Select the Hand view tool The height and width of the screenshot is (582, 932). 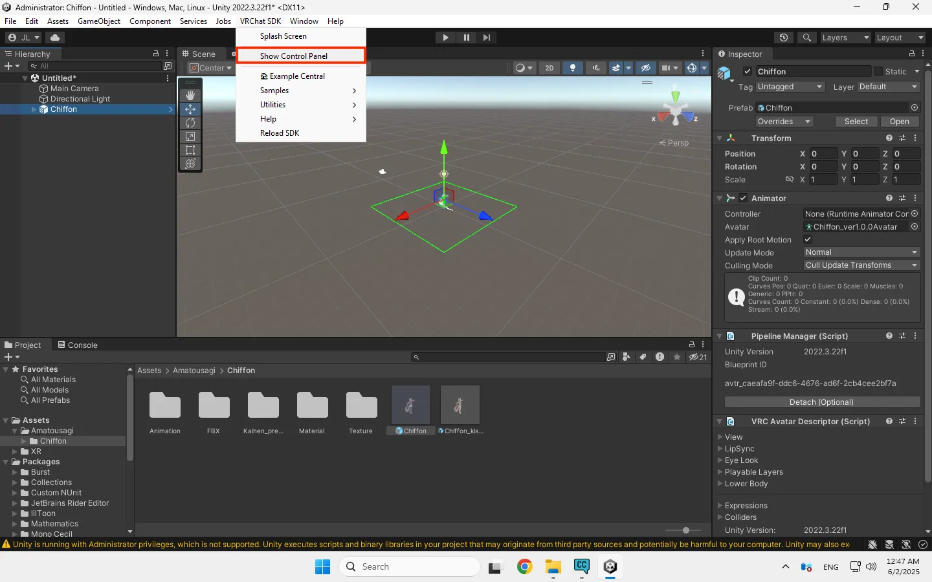(190, 96)
